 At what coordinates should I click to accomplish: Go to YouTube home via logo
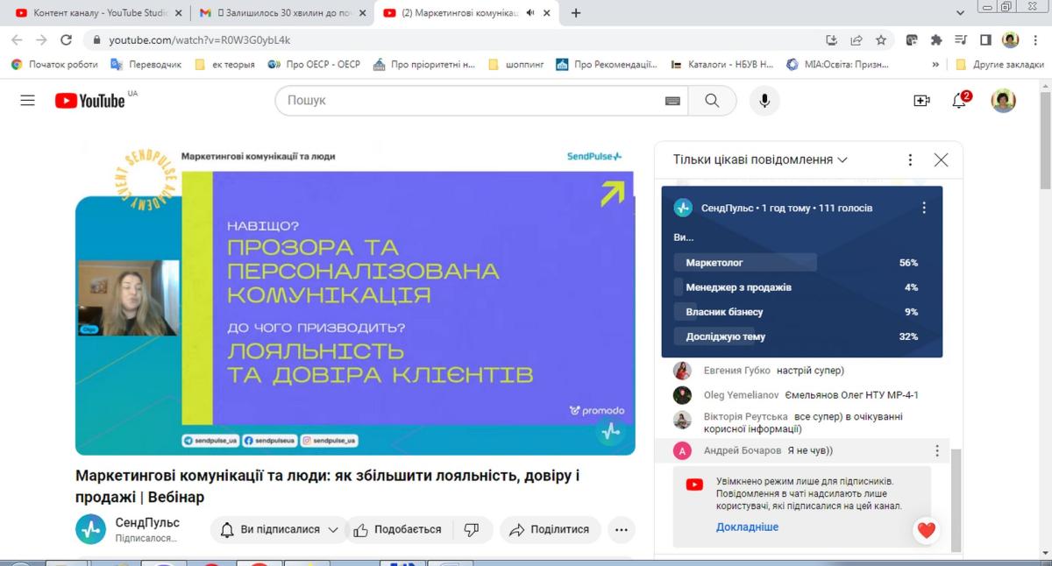[x=90, y=101]
